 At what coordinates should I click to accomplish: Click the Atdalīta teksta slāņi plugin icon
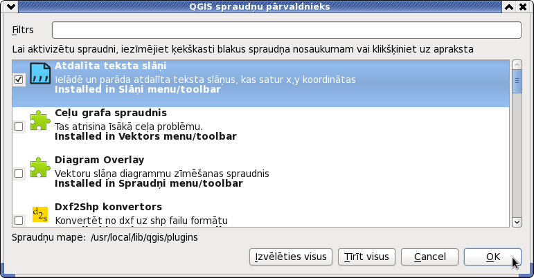(x=40, y=73)
